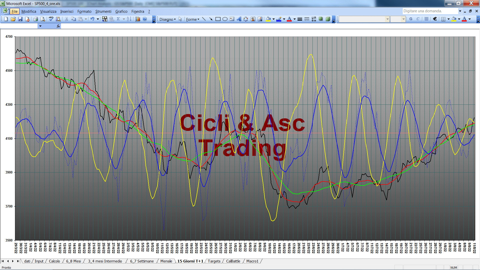The image size is (480, 270).
Task: Click the Arrow Style icon
Action: tap(314, 19)
